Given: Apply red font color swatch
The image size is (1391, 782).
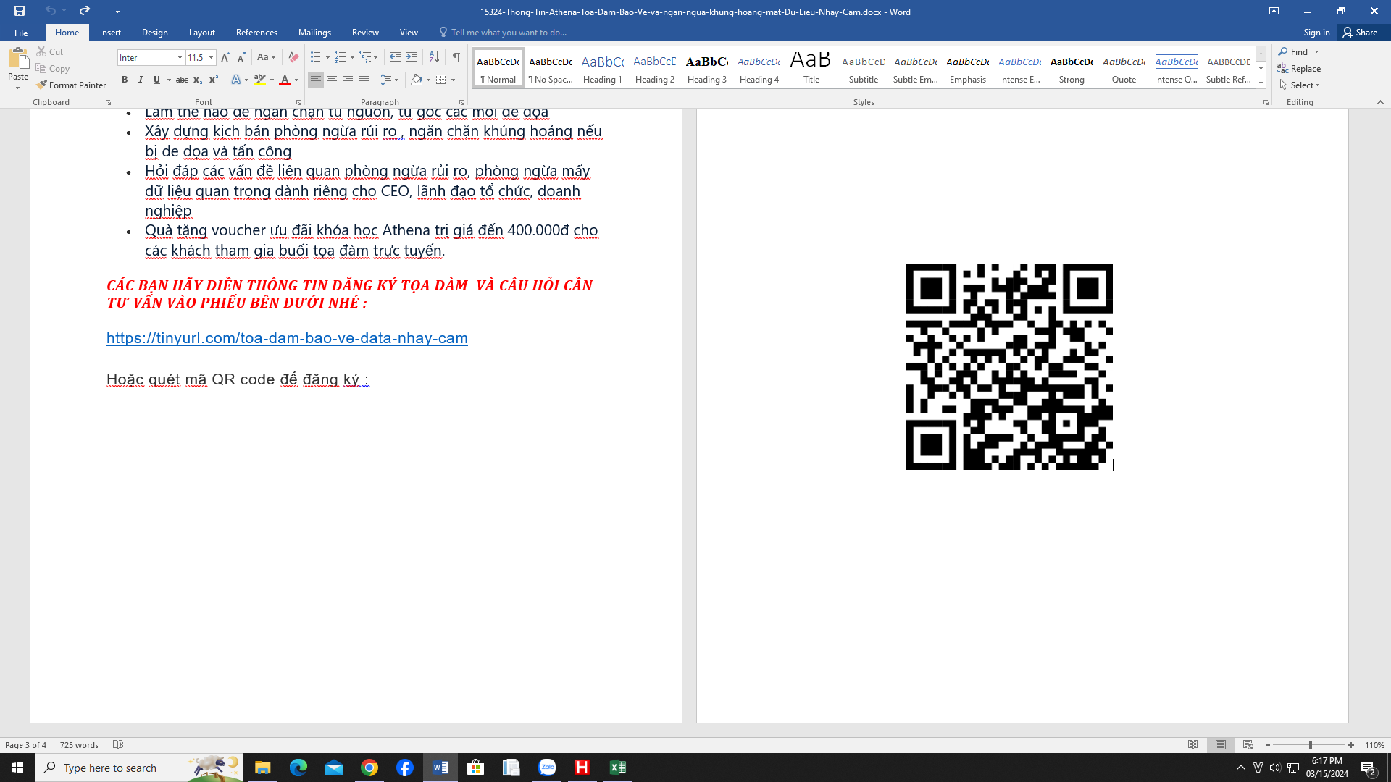Looking at the screenshot, I should click(285, 80).
